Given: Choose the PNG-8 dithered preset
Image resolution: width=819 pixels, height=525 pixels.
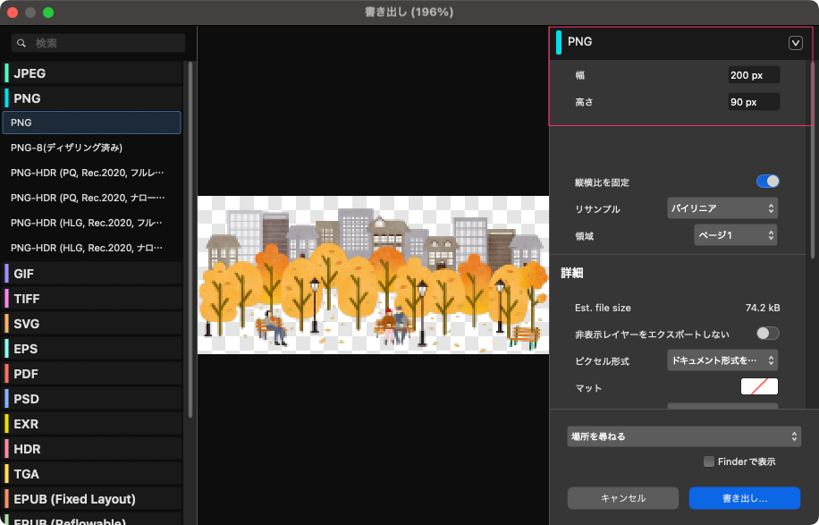Looking at the screenshot, I should (66, 148).
